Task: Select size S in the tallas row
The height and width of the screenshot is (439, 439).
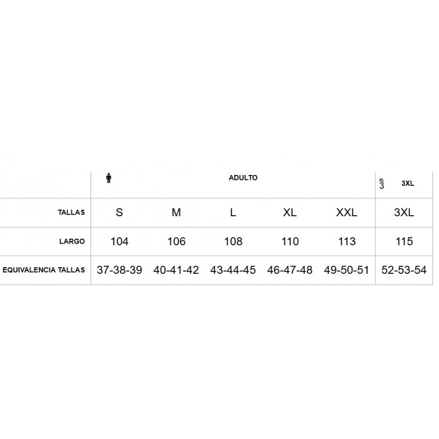Action: coord(119,212)
